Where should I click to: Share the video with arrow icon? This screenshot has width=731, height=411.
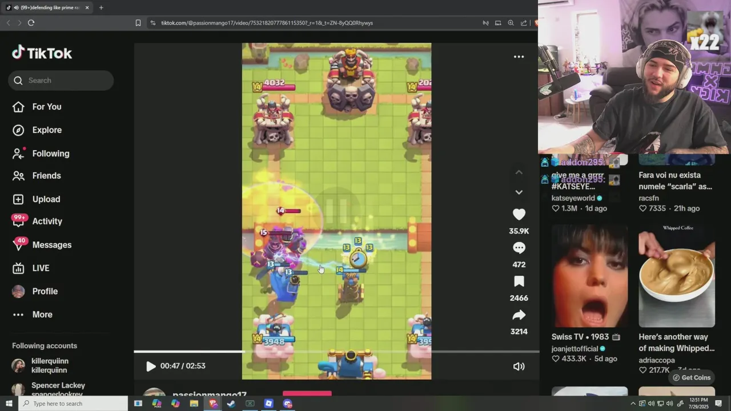coord(519,315)
